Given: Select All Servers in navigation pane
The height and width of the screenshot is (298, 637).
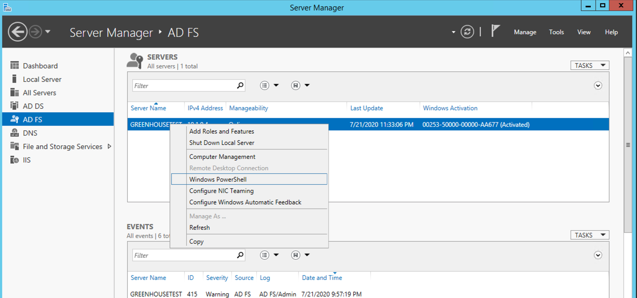Looking at the screenshot, I should click(39, 93).
